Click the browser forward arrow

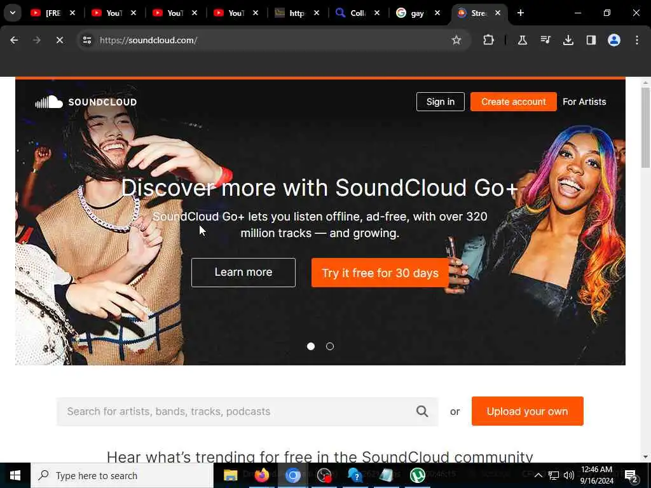(x=36, y=40)
